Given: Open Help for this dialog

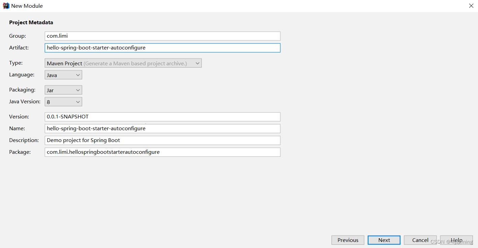Looking at the screenshot, I should [x=456, y=240].
